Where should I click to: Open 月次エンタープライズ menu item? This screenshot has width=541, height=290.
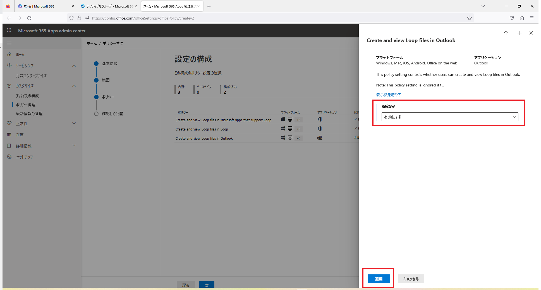(31, 76)
